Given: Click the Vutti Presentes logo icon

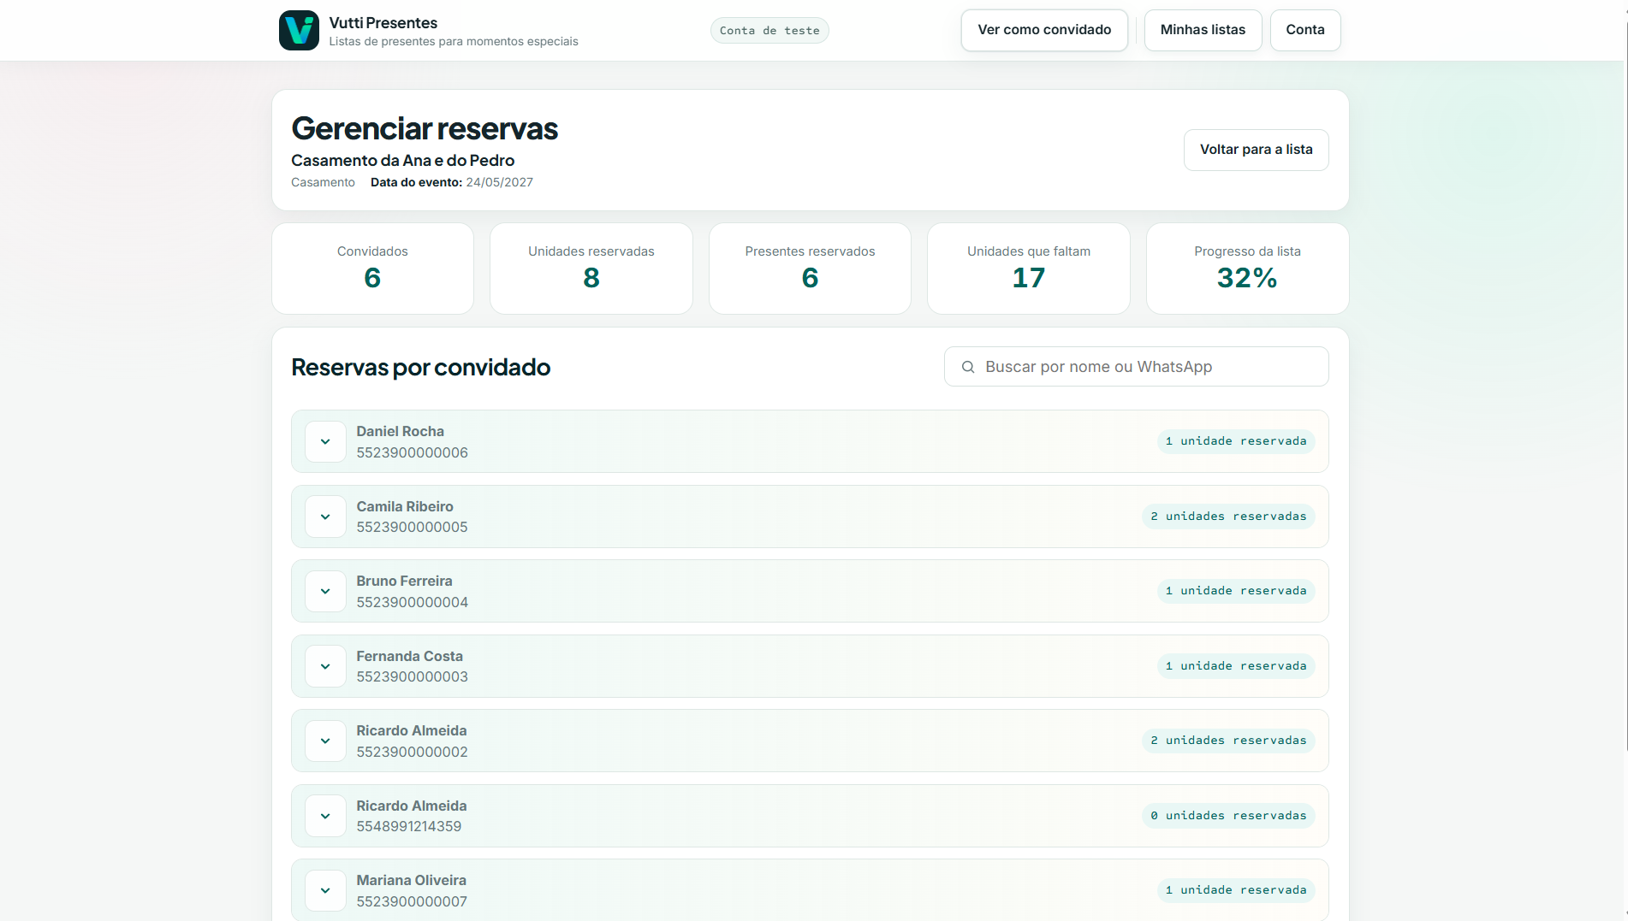Looking at the screenshot, I should pyautogui.click(x=299, y=30).
